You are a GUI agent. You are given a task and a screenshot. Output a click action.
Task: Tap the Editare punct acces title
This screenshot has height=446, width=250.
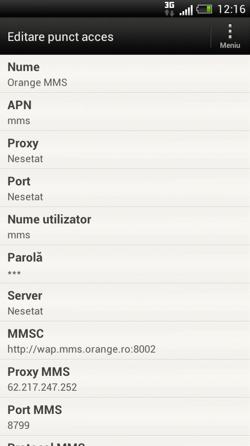pyautogui.click(x=60, y=37)
